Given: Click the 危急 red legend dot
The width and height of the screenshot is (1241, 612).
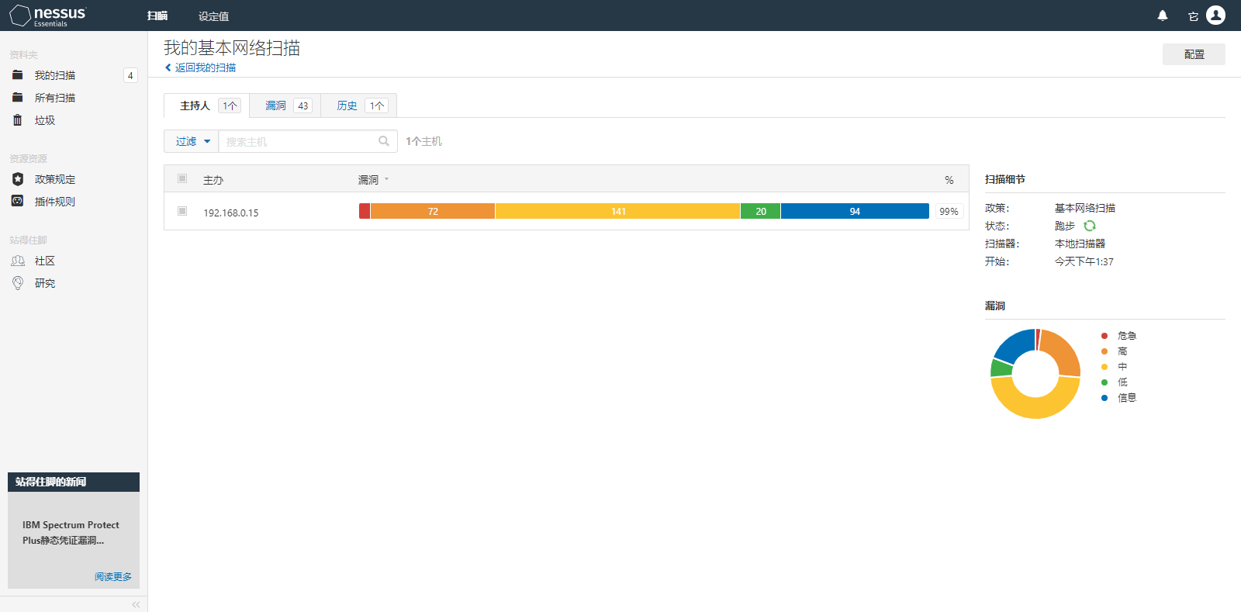Looking at the screenshot, I should [1104, 336].
